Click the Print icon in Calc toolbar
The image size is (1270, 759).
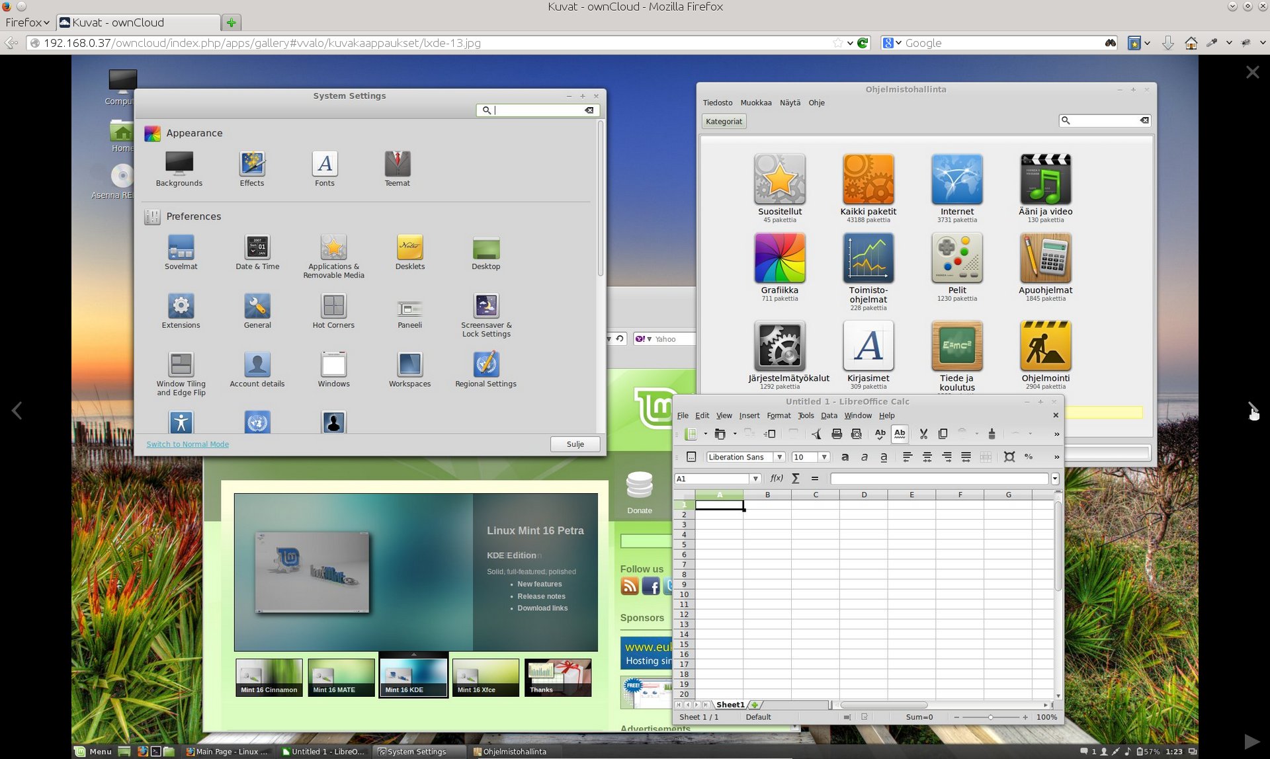[837, 434]
